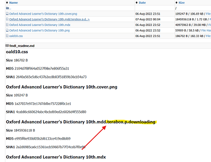Click the oald10.css readme heading

tap(17, 52)
